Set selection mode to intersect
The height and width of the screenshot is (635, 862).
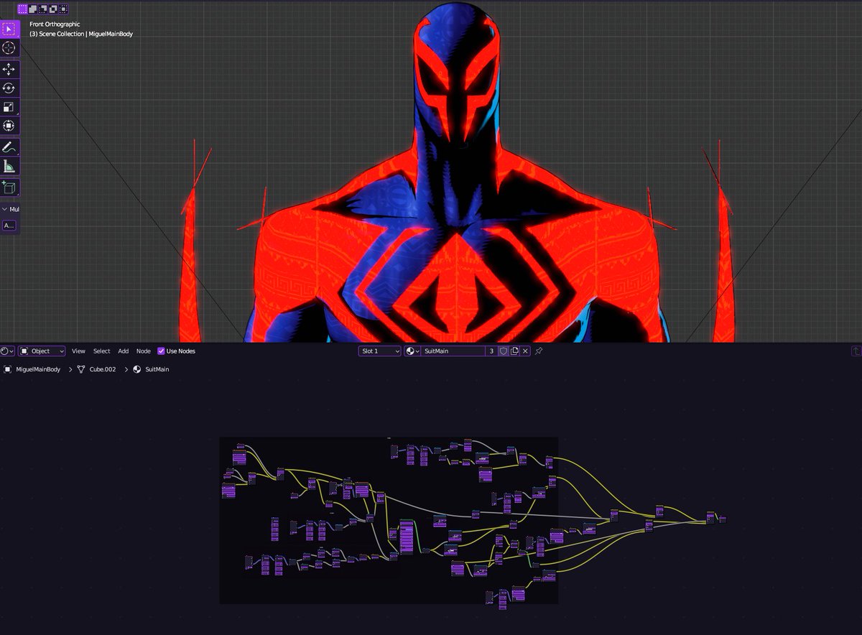tap(63, 9)
